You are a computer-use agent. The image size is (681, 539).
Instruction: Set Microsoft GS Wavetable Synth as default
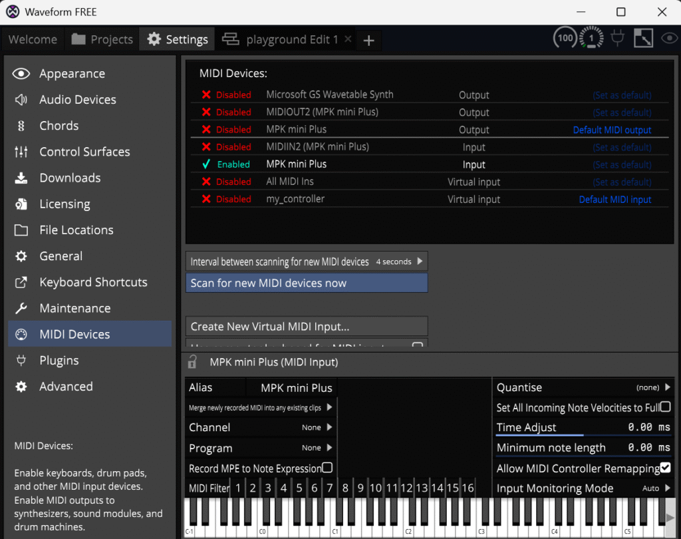click(622, 95)
